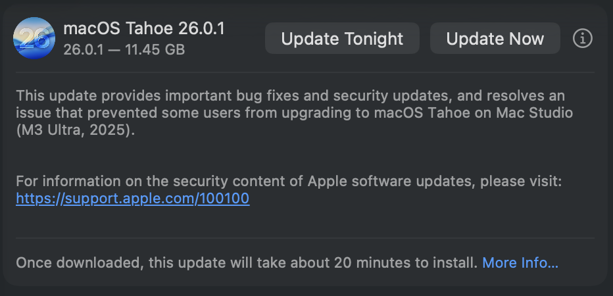Click the macOS Tahoe 26.0.1 title
The image size is (613, 296).
coord(144,30)
